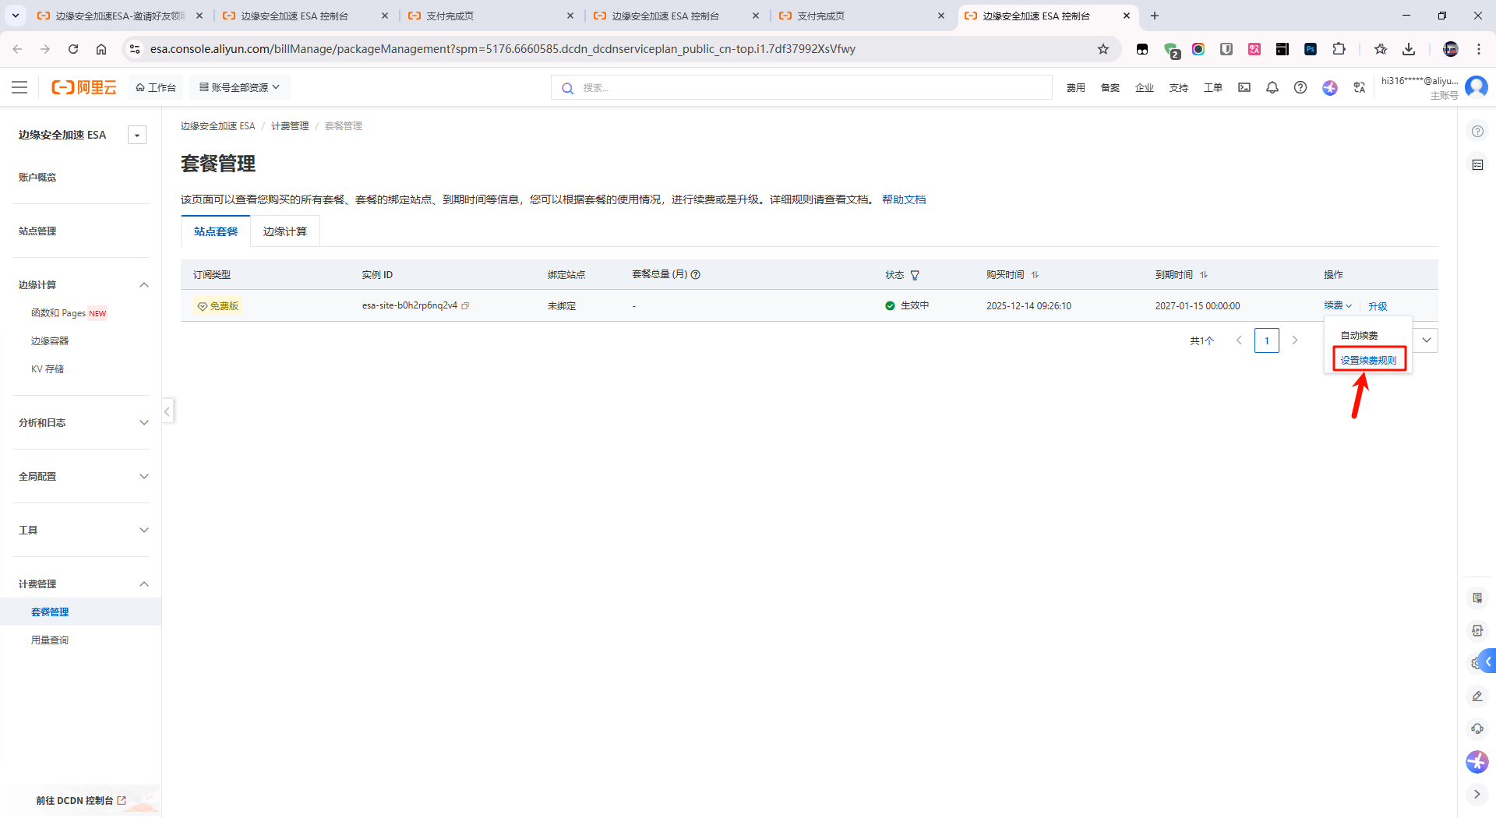Toggle sort order on 购买时间 column

point(1035,274)
